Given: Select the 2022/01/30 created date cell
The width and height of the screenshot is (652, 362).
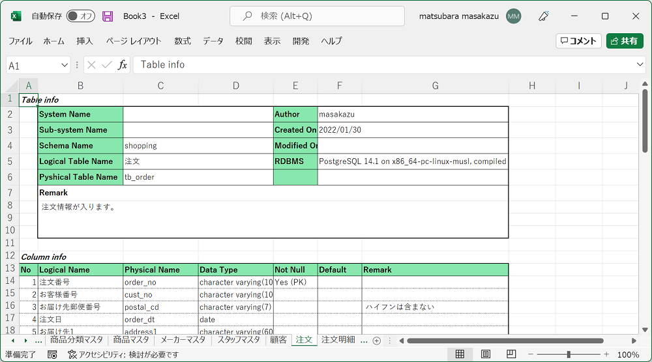Looking at the screenshot, I should [x=413, y=130].
